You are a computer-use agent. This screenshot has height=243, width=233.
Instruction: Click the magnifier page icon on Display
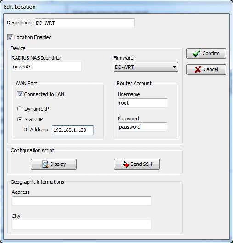[x=45, y=164]
